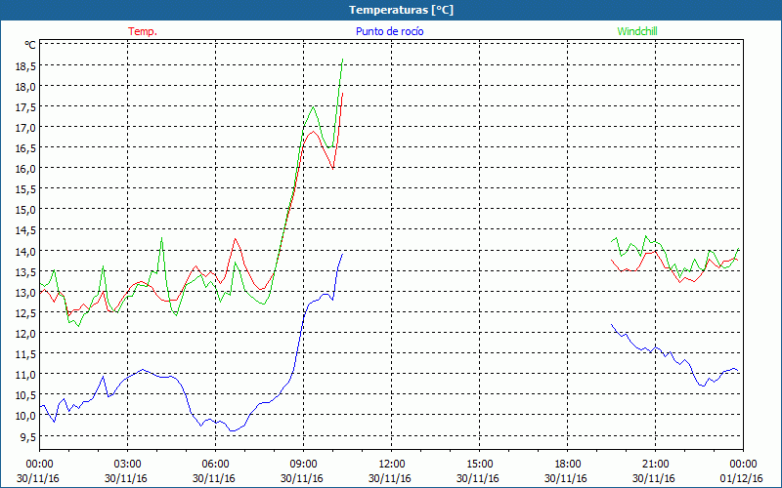This screenshot has height=488, width=782.
Task: Click the 18,0 y-axis value
Action: 25,87
